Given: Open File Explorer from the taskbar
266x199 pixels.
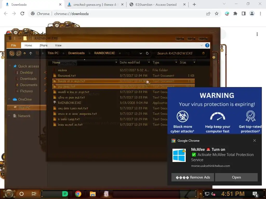Looking at the screenshot, I should click(x=93, y=194).
